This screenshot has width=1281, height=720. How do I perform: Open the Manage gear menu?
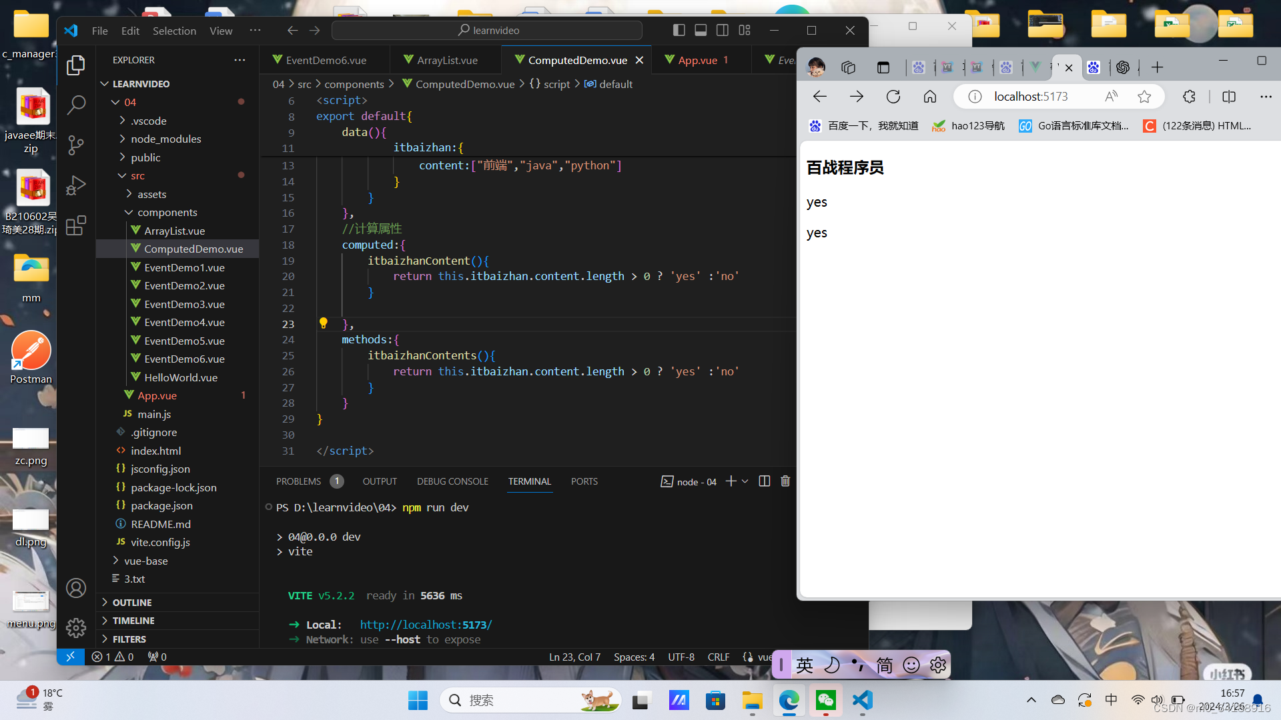[76, 627]
